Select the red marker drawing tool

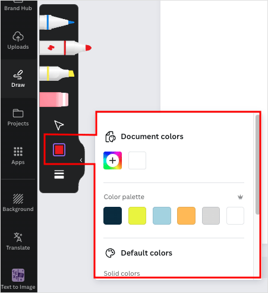(x=65, y=48)
